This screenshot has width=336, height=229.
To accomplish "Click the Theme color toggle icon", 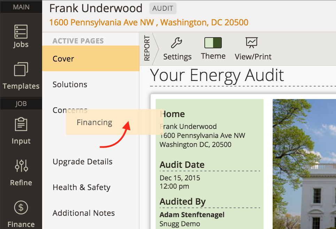I will pos(213,43).
